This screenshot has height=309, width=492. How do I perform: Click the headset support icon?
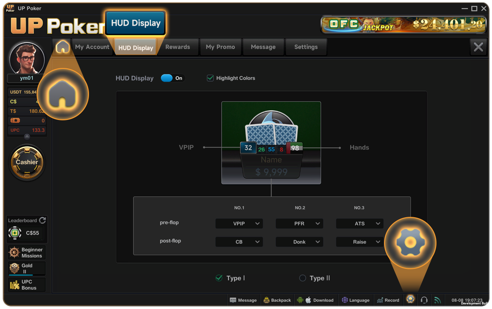coord(424,300)
